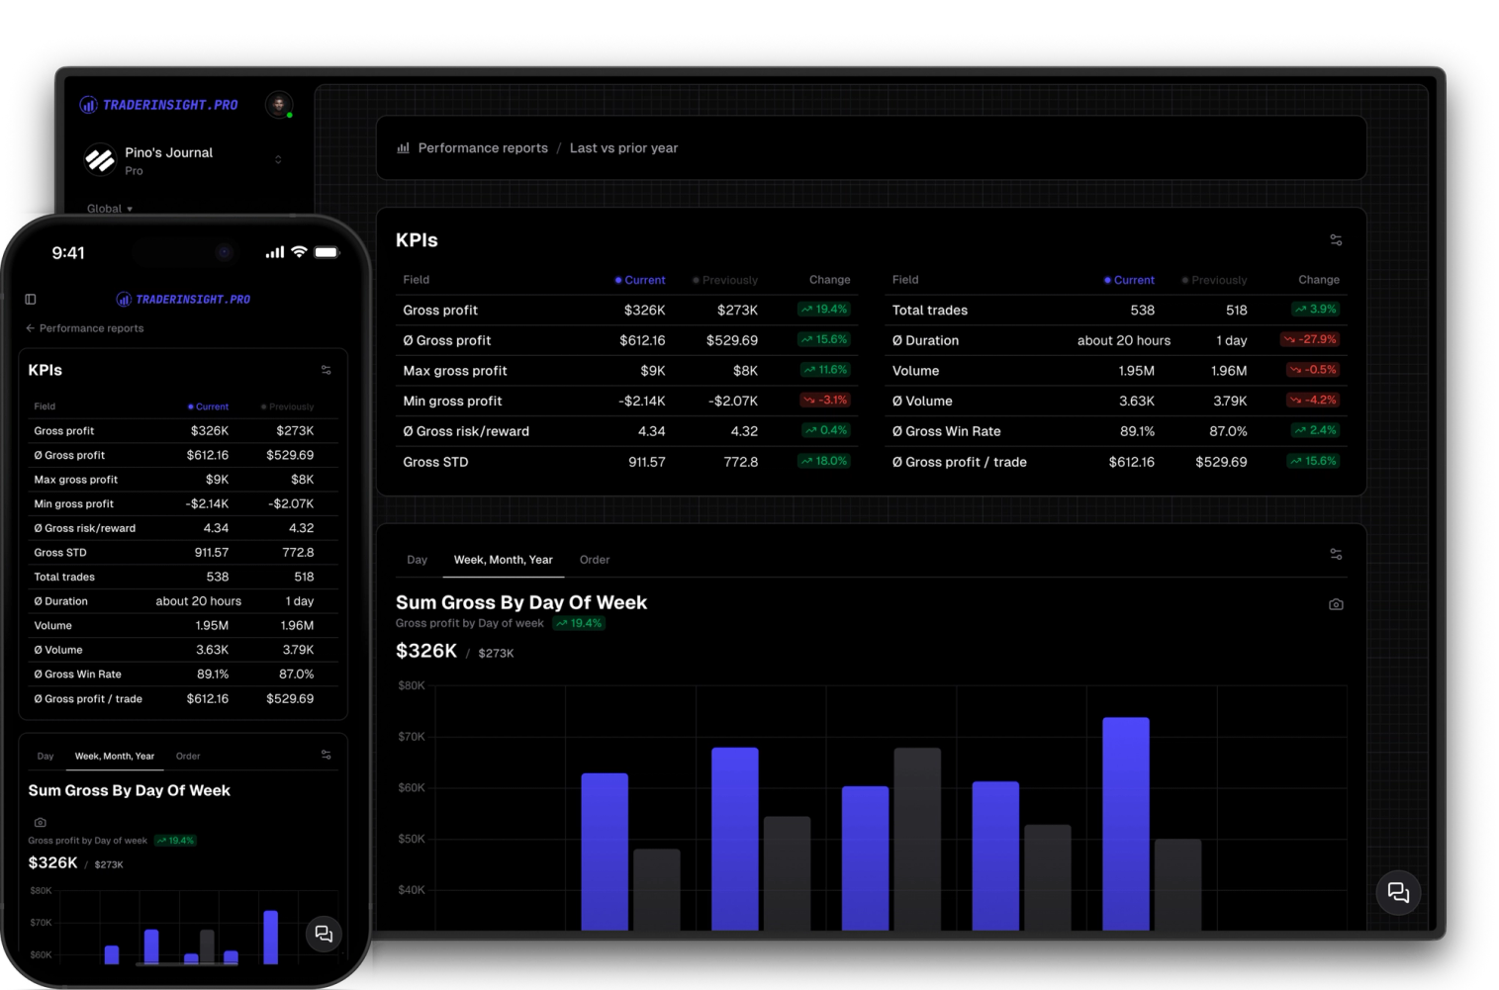Image resolution: width=1499 pixels, height=990 pixels.
Task: Switch to the Day tab
Action: tap(417, 559)
